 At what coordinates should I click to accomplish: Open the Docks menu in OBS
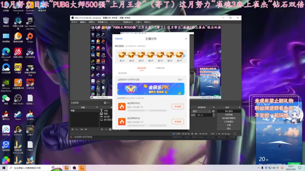(x=103, y=22)
